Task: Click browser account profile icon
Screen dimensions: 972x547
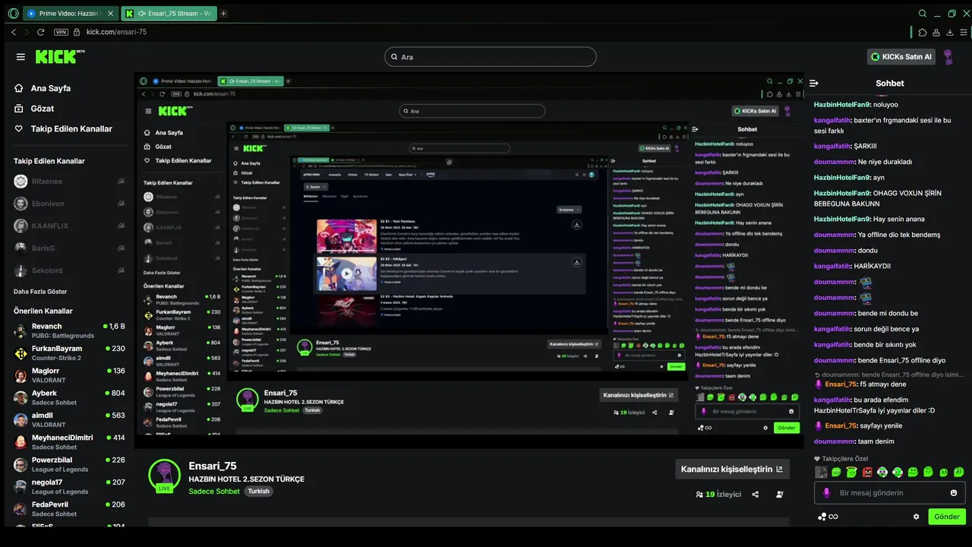Action: tap(936, 32)
